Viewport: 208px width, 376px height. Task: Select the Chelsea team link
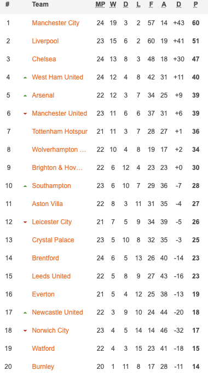pyautogui.click(x=44, y=59)
